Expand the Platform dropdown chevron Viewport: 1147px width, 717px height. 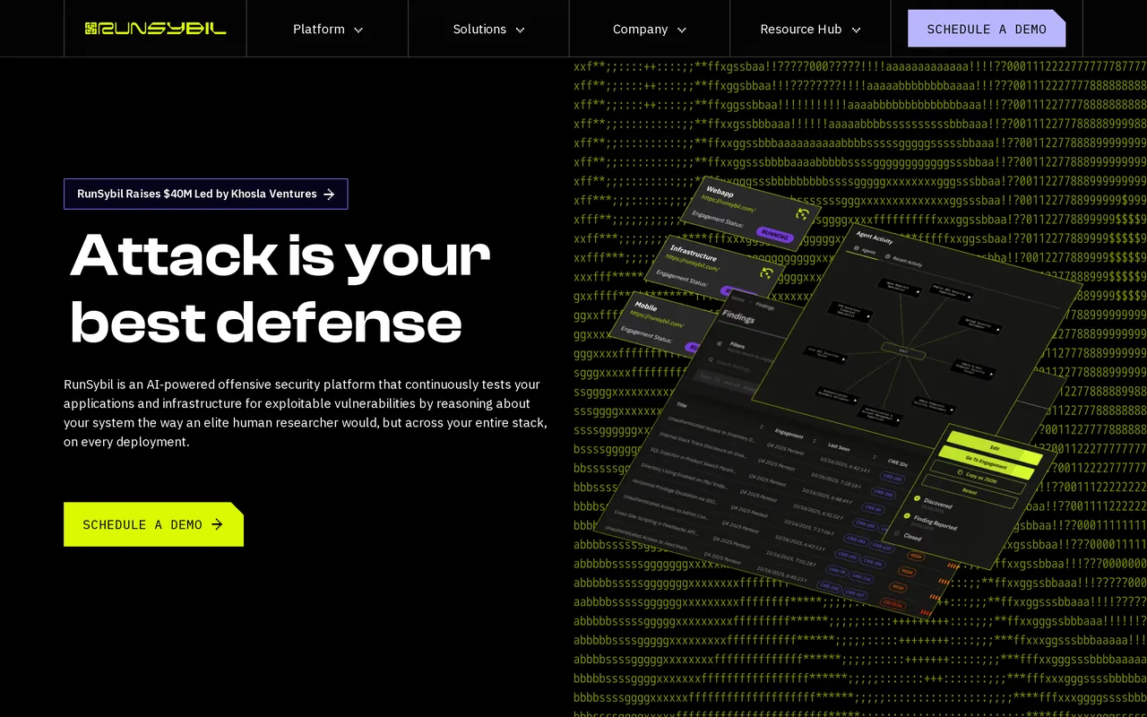tap(358, 30)
